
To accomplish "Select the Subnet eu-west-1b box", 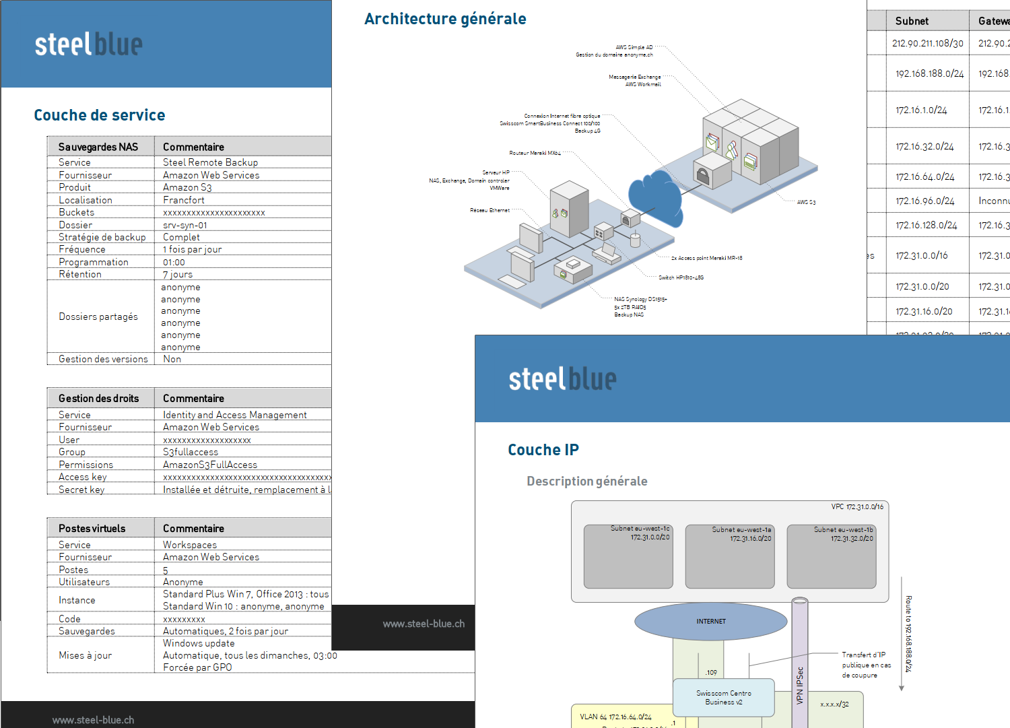I will [832, 556].
